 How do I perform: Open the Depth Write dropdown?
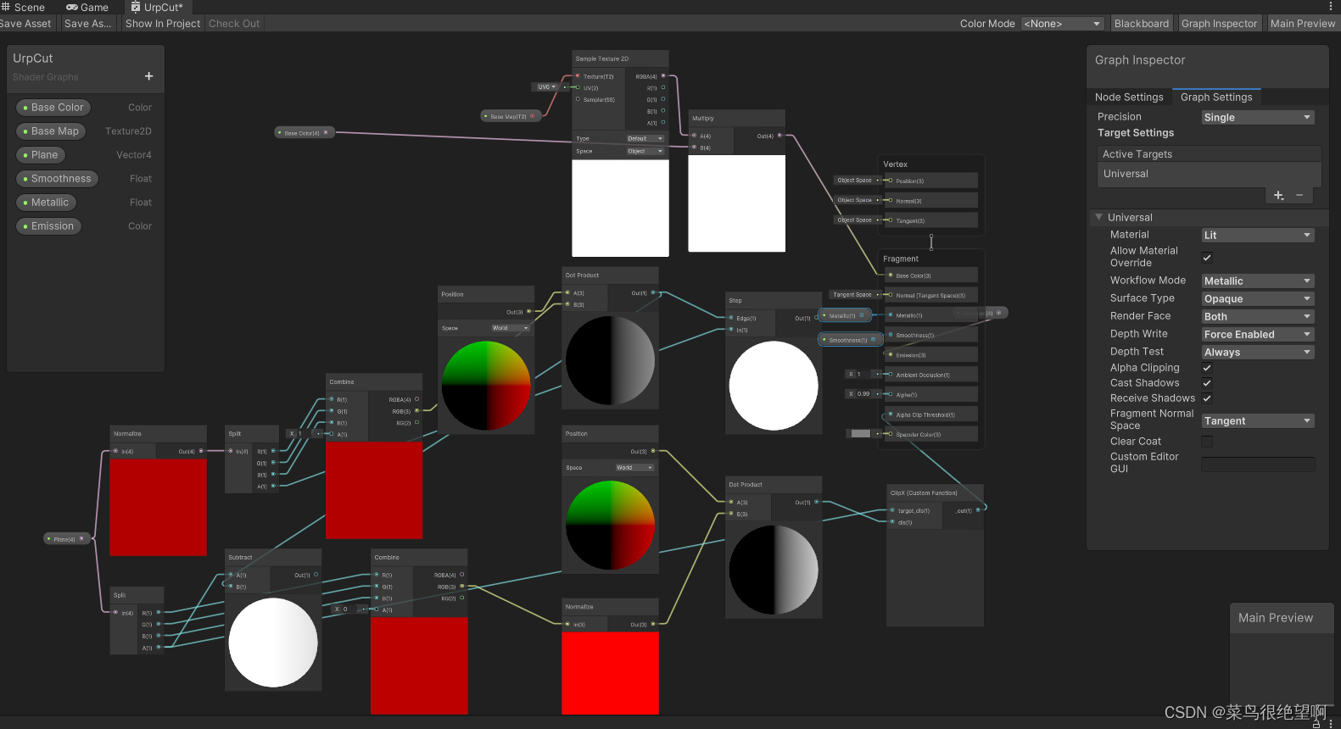point(1258,334)
